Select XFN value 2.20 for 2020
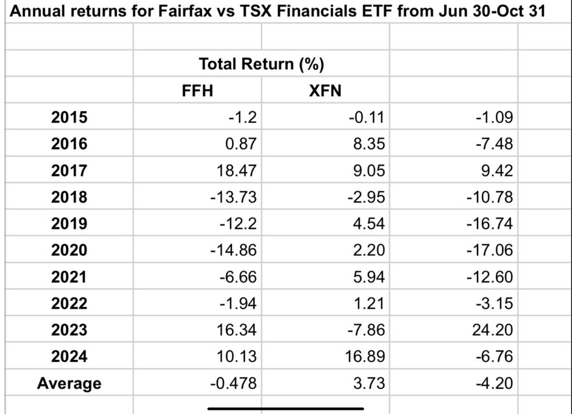 click(x=325, y=250)
